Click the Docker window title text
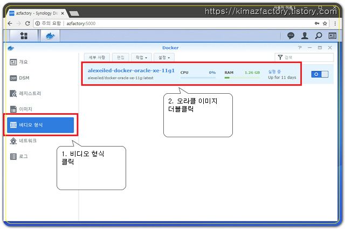Screen dimensions: 345x229 (170, 48)
